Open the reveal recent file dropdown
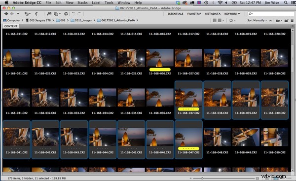This screenshot has height=181, width=296. pos(27,14)
